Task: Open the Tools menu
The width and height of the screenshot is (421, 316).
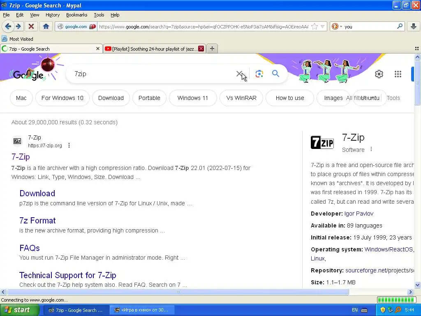Action: [x=99, y=15]
